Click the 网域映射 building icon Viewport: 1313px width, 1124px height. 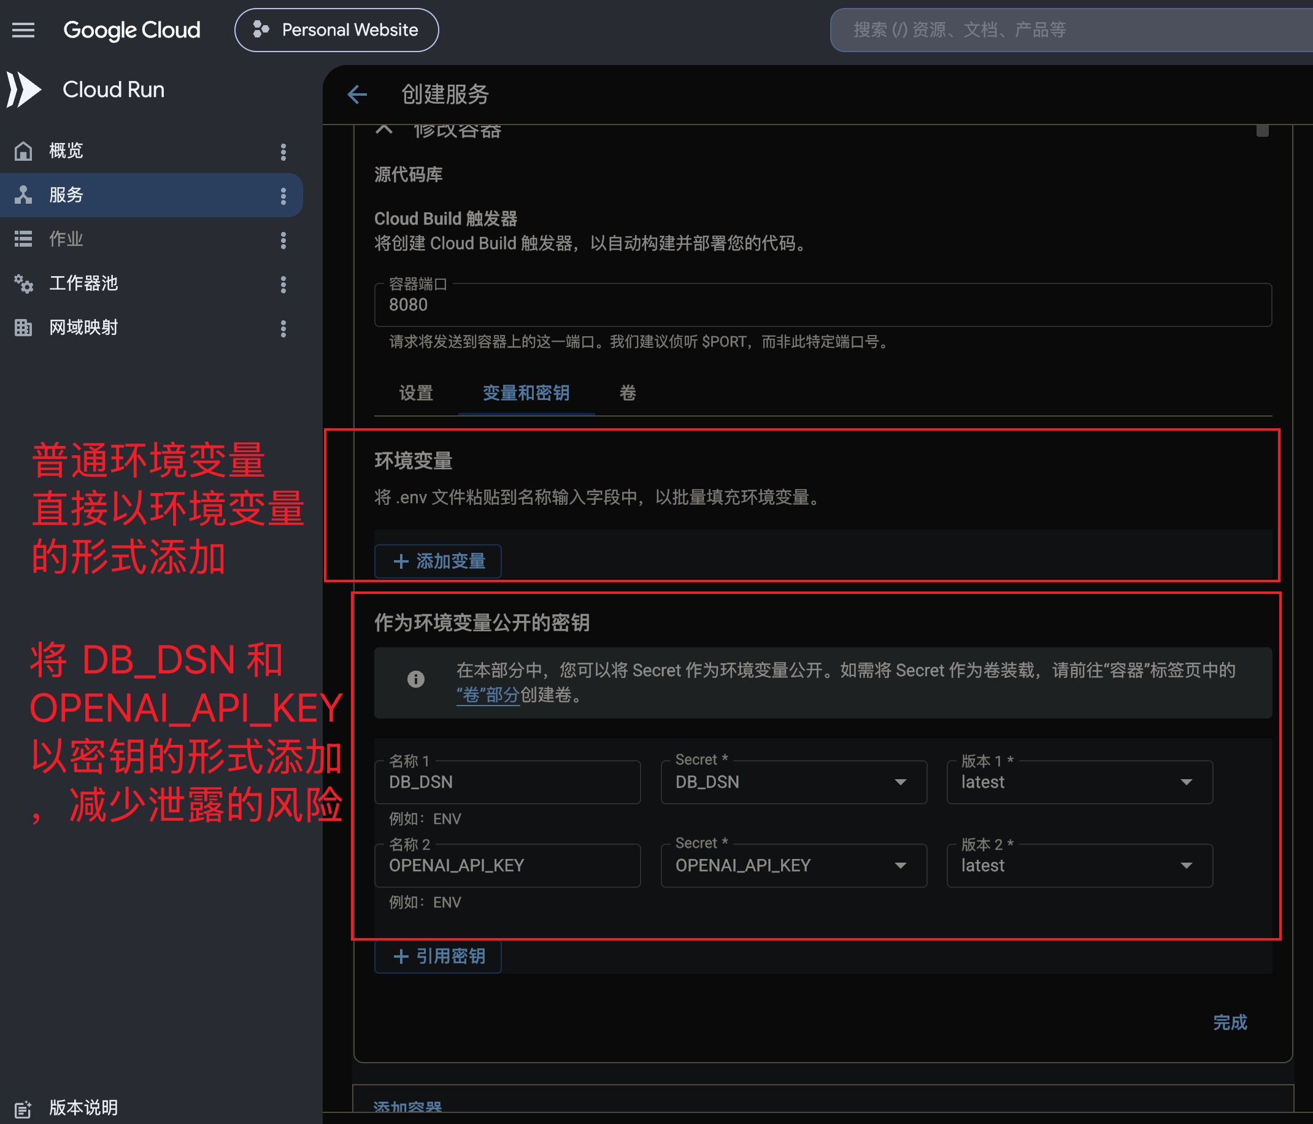(23, 328)
